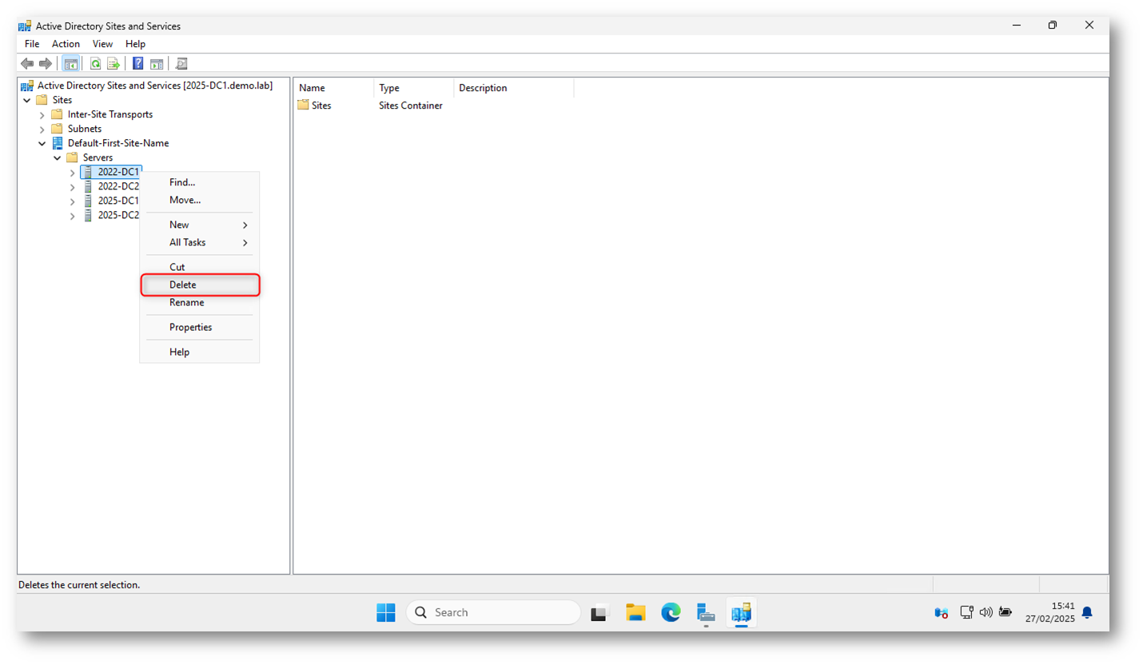The height and width of the screenshot is (665, 1143).
Task: Choose Move... from the context menu
Action: (200, 200)
